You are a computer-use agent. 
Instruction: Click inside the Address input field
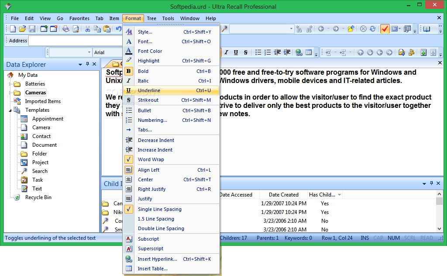(x=76, y=41)
